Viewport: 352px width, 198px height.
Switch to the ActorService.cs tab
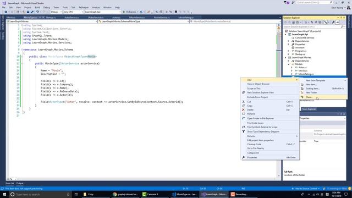(72, 18)
